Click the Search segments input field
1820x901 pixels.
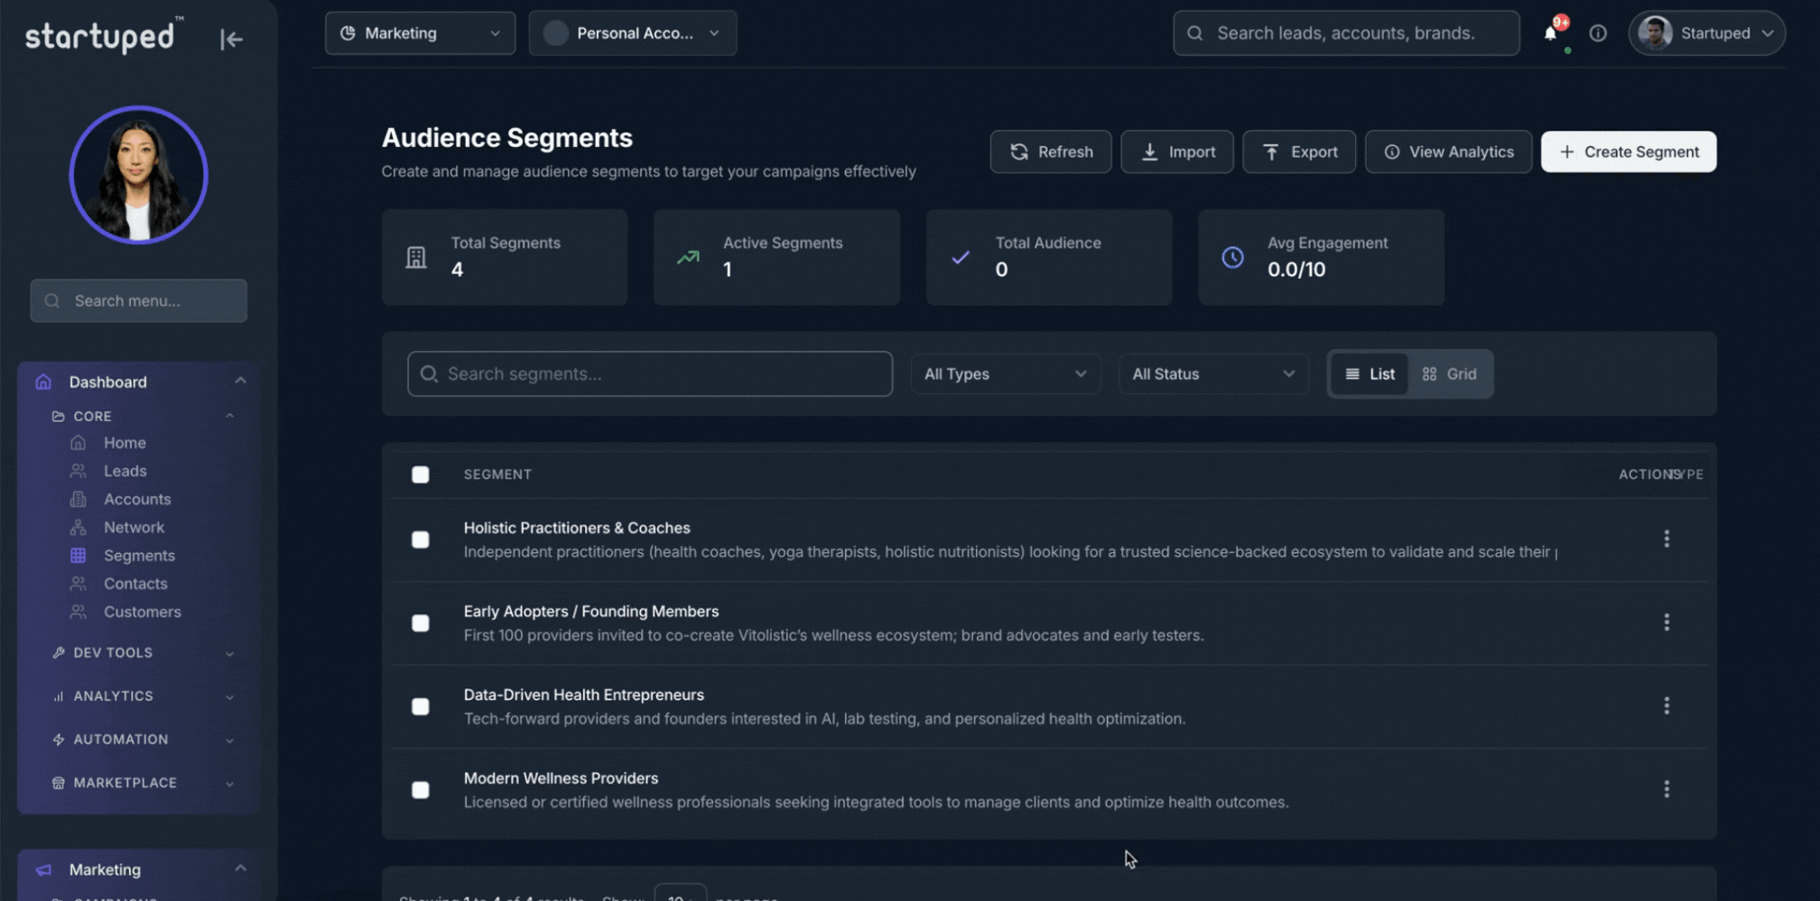click(650, 373)
